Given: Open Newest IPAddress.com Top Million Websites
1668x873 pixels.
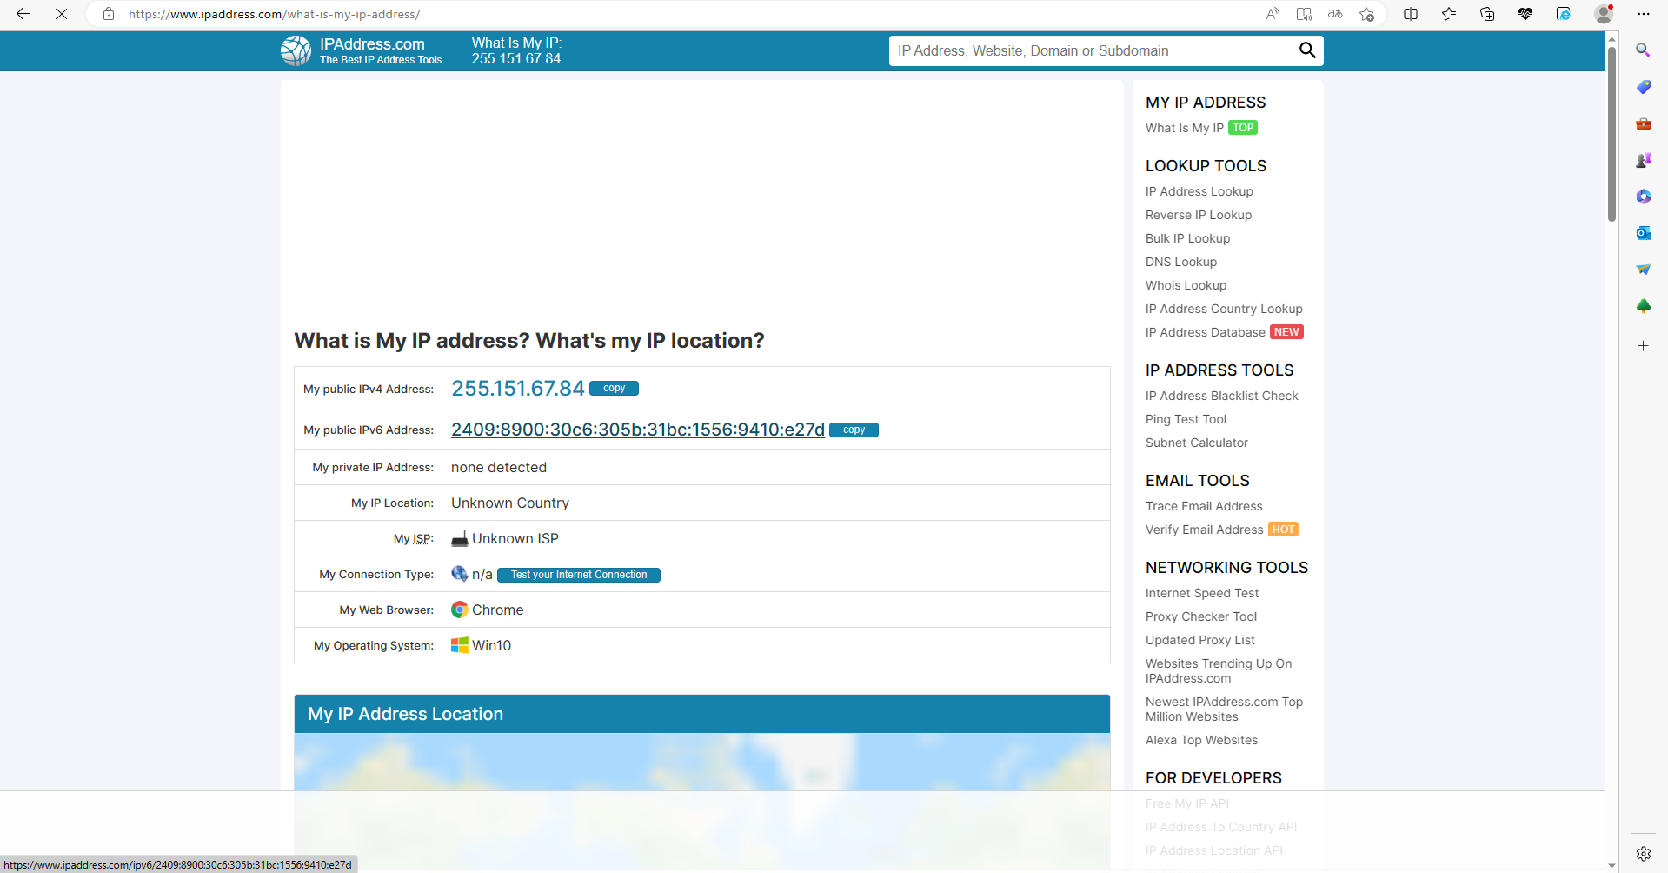Looking at the screenshot, I should 1224,709.
